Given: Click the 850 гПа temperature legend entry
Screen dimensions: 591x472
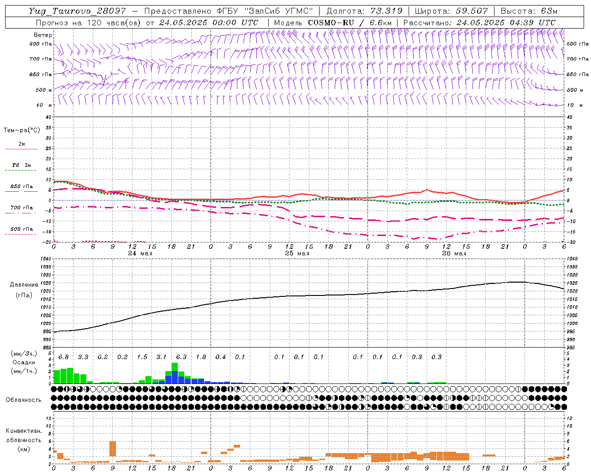Looking at the screenshot, I should 22,187.
